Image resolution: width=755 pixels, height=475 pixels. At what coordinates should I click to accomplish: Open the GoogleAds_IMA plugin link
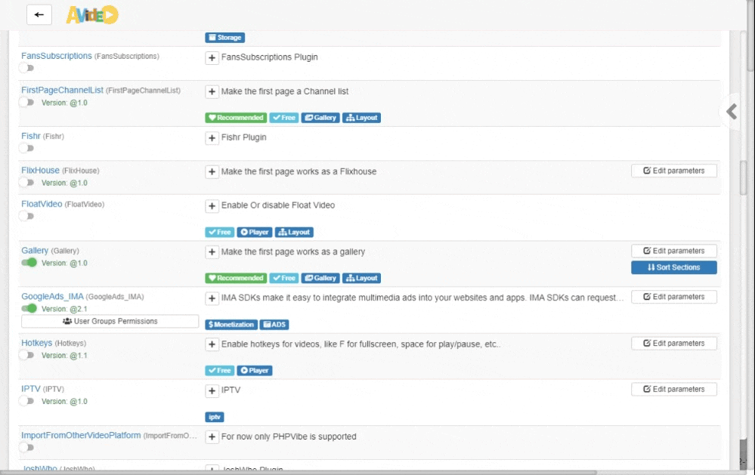(52, 297)
